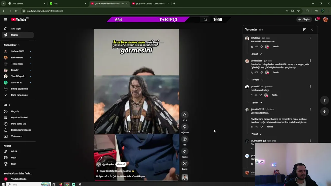
Task: Open the Short's comments icon showing 155
Action: [185, 139]
